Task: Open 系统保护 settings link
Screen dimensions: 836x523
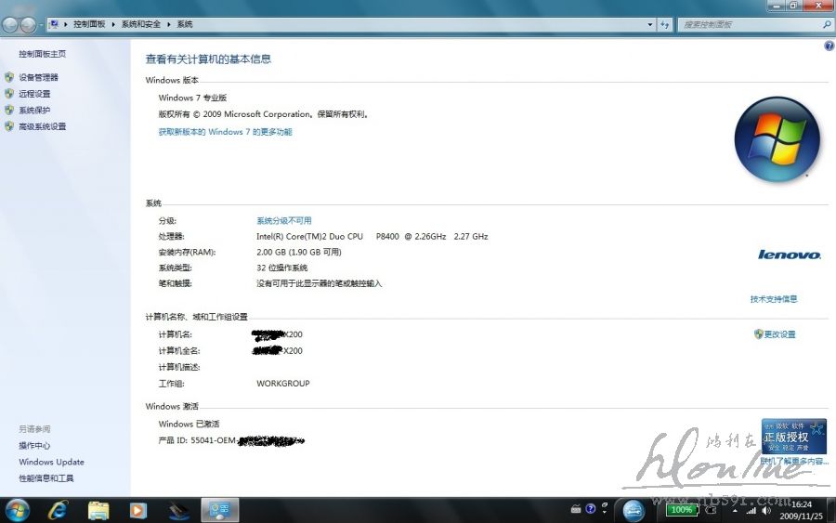Action: [x=34, y=111]
